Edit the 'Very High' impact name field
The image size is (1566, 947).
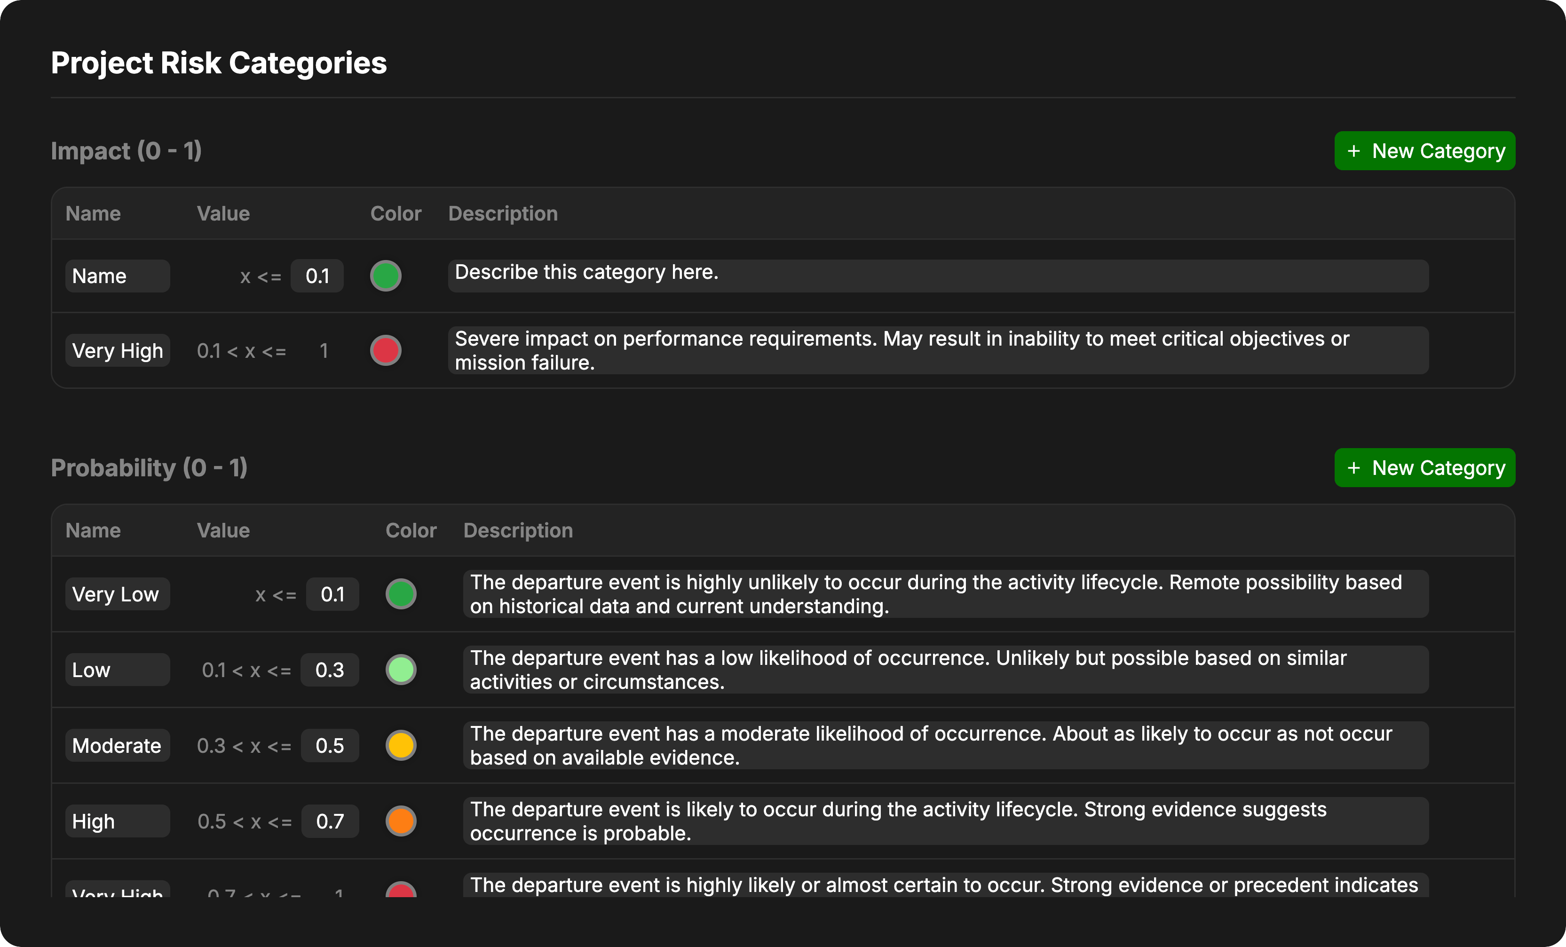click(x=118, y=351)
